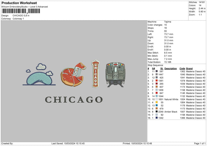The image size is (207, 146).
Task: Click thread code 1366 in stop 16
Action: click(x=183, y=118)
